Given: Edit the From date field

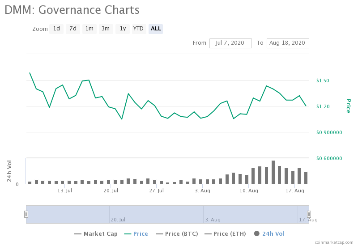Looking at the screenshot, I should click(230, 43).
